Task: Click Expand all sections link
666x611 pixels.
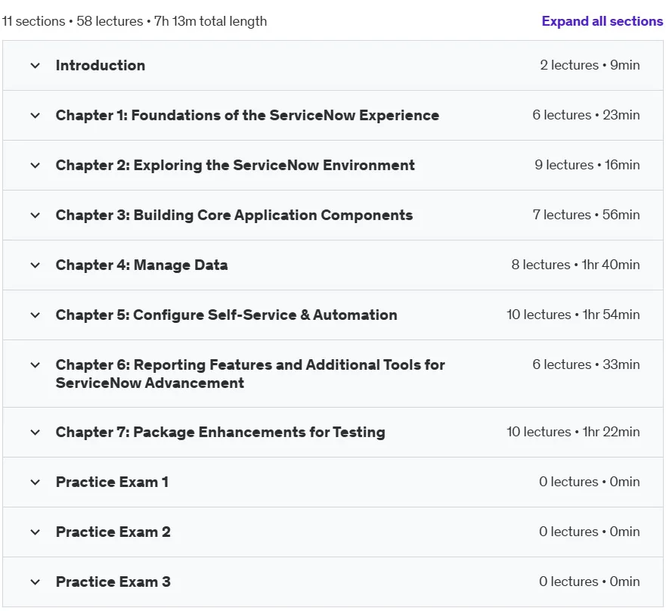Action: tap(602, 21)
